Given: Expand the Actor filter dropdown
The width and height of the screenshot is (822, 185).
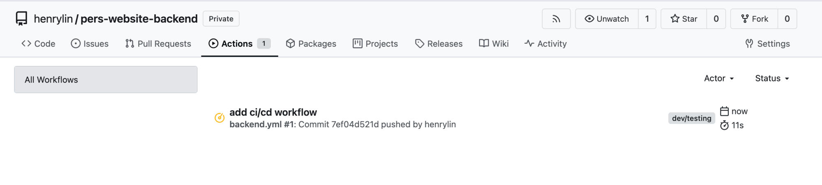Looking at the screenshot, I should 719,78.
